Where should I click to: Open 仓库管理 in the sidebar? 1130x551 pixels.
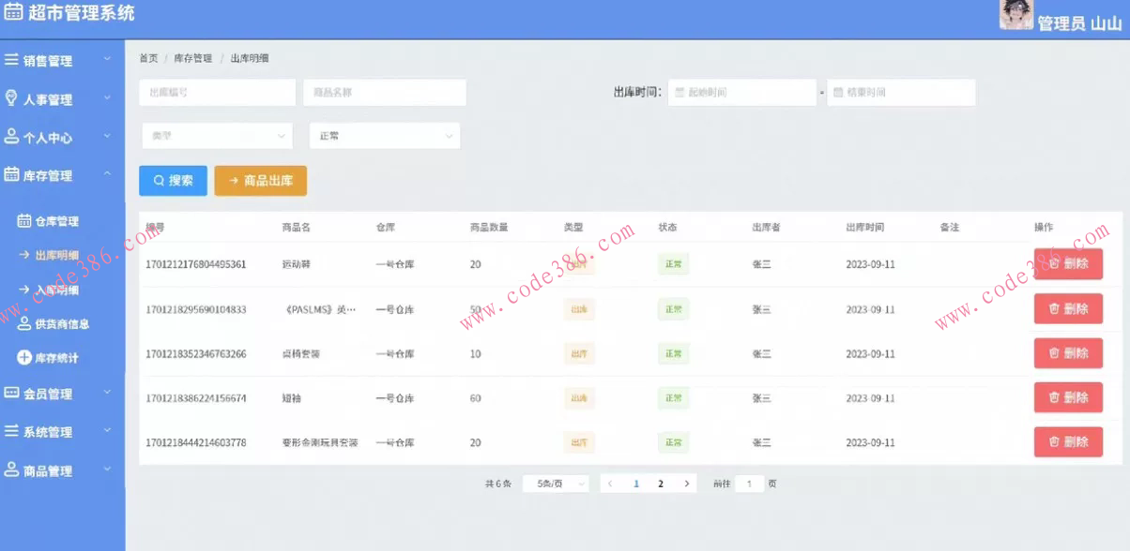point(56,222)
